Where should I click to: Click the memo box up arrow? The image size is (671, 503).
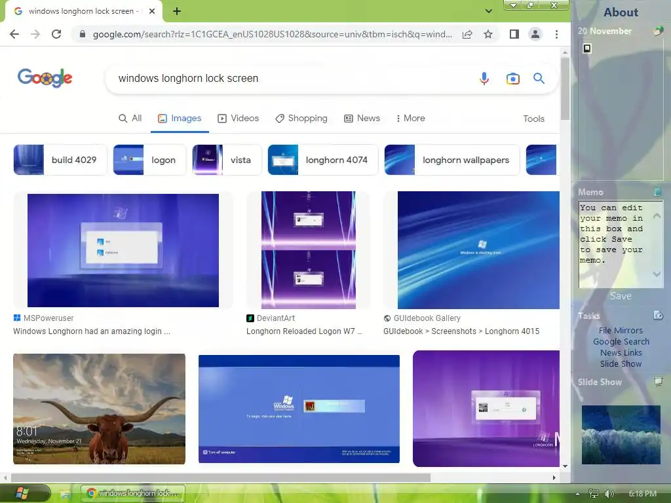pos(657,216)
